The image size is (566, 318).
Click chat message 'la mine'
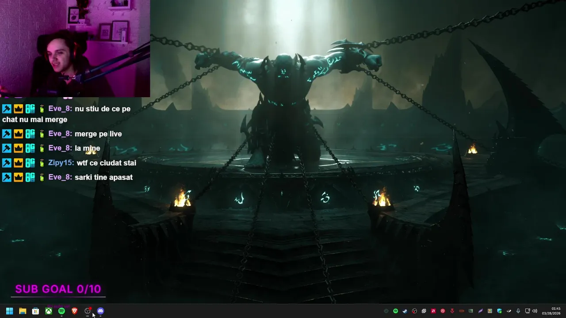coord(88,148)
